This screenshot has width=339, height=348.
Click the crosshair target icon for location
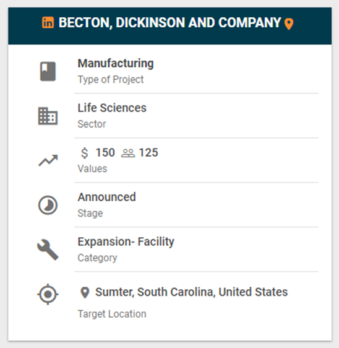[x=48, y=294]
